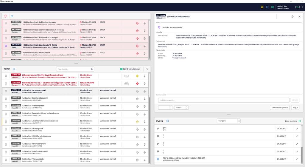The height and width of the screenshot is (167, 305).
Task: Click the red alert count badge showing 11
Action: (x=6, y=16)
